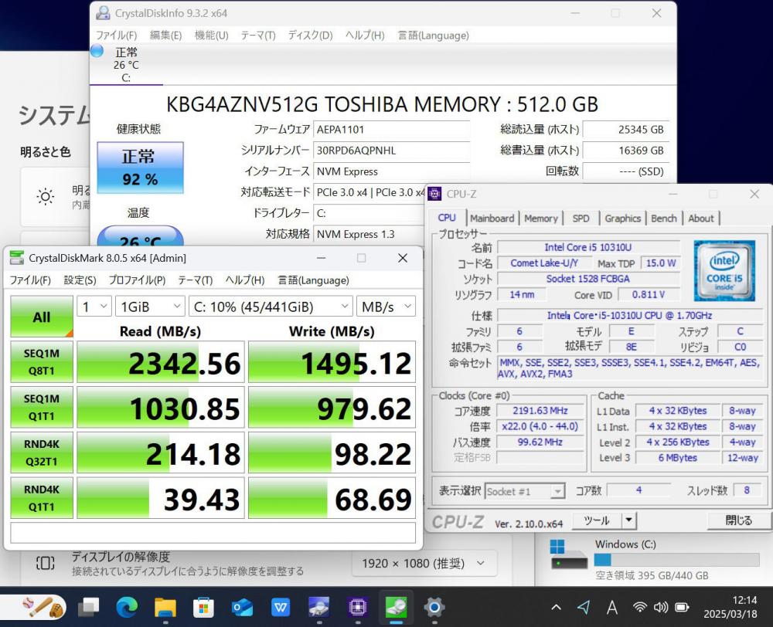Show hidden tray icons with the chevron
This screenshot has width=773, height=627.
click(556, 607)
